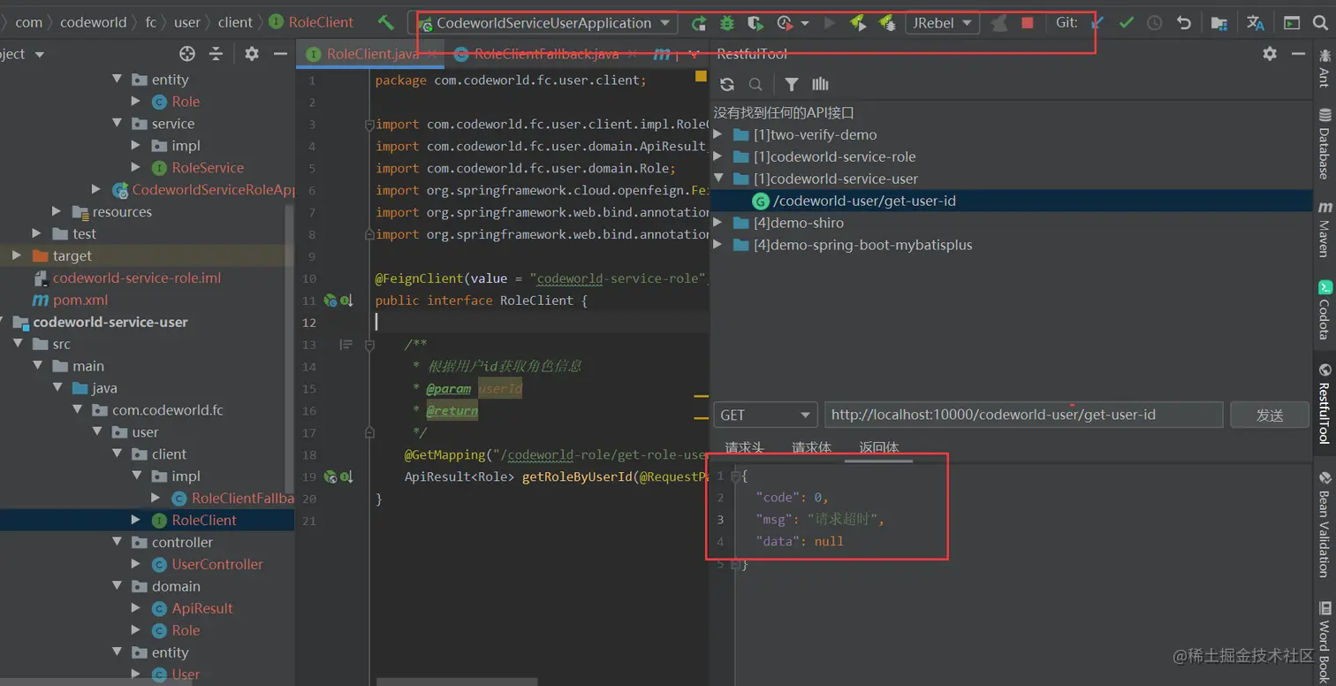Stop the running application red square
Viewport: 1336px width, 686px height.
click(x=1027, y=23)
